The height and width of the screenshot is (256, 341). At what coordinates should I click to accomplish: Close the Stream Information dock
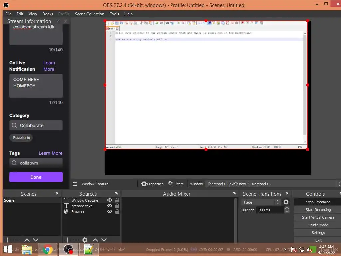pos(65,21)
